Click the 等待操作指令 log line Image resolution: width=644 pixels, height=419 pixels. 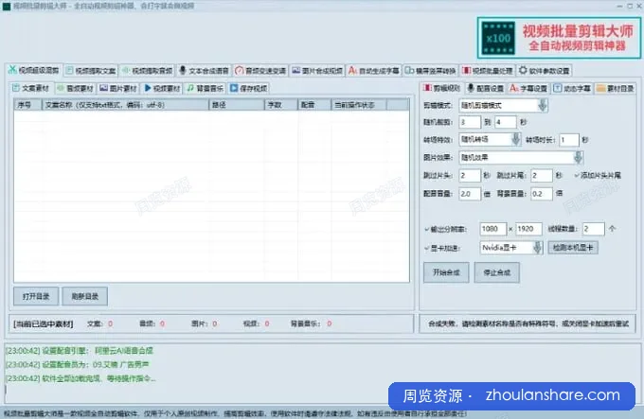pyautogui.click(x=80, y=378)
